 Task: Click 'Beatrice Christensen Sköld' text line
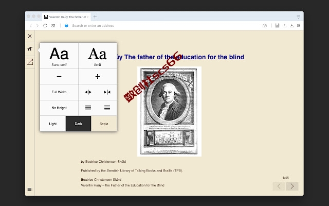101,180
